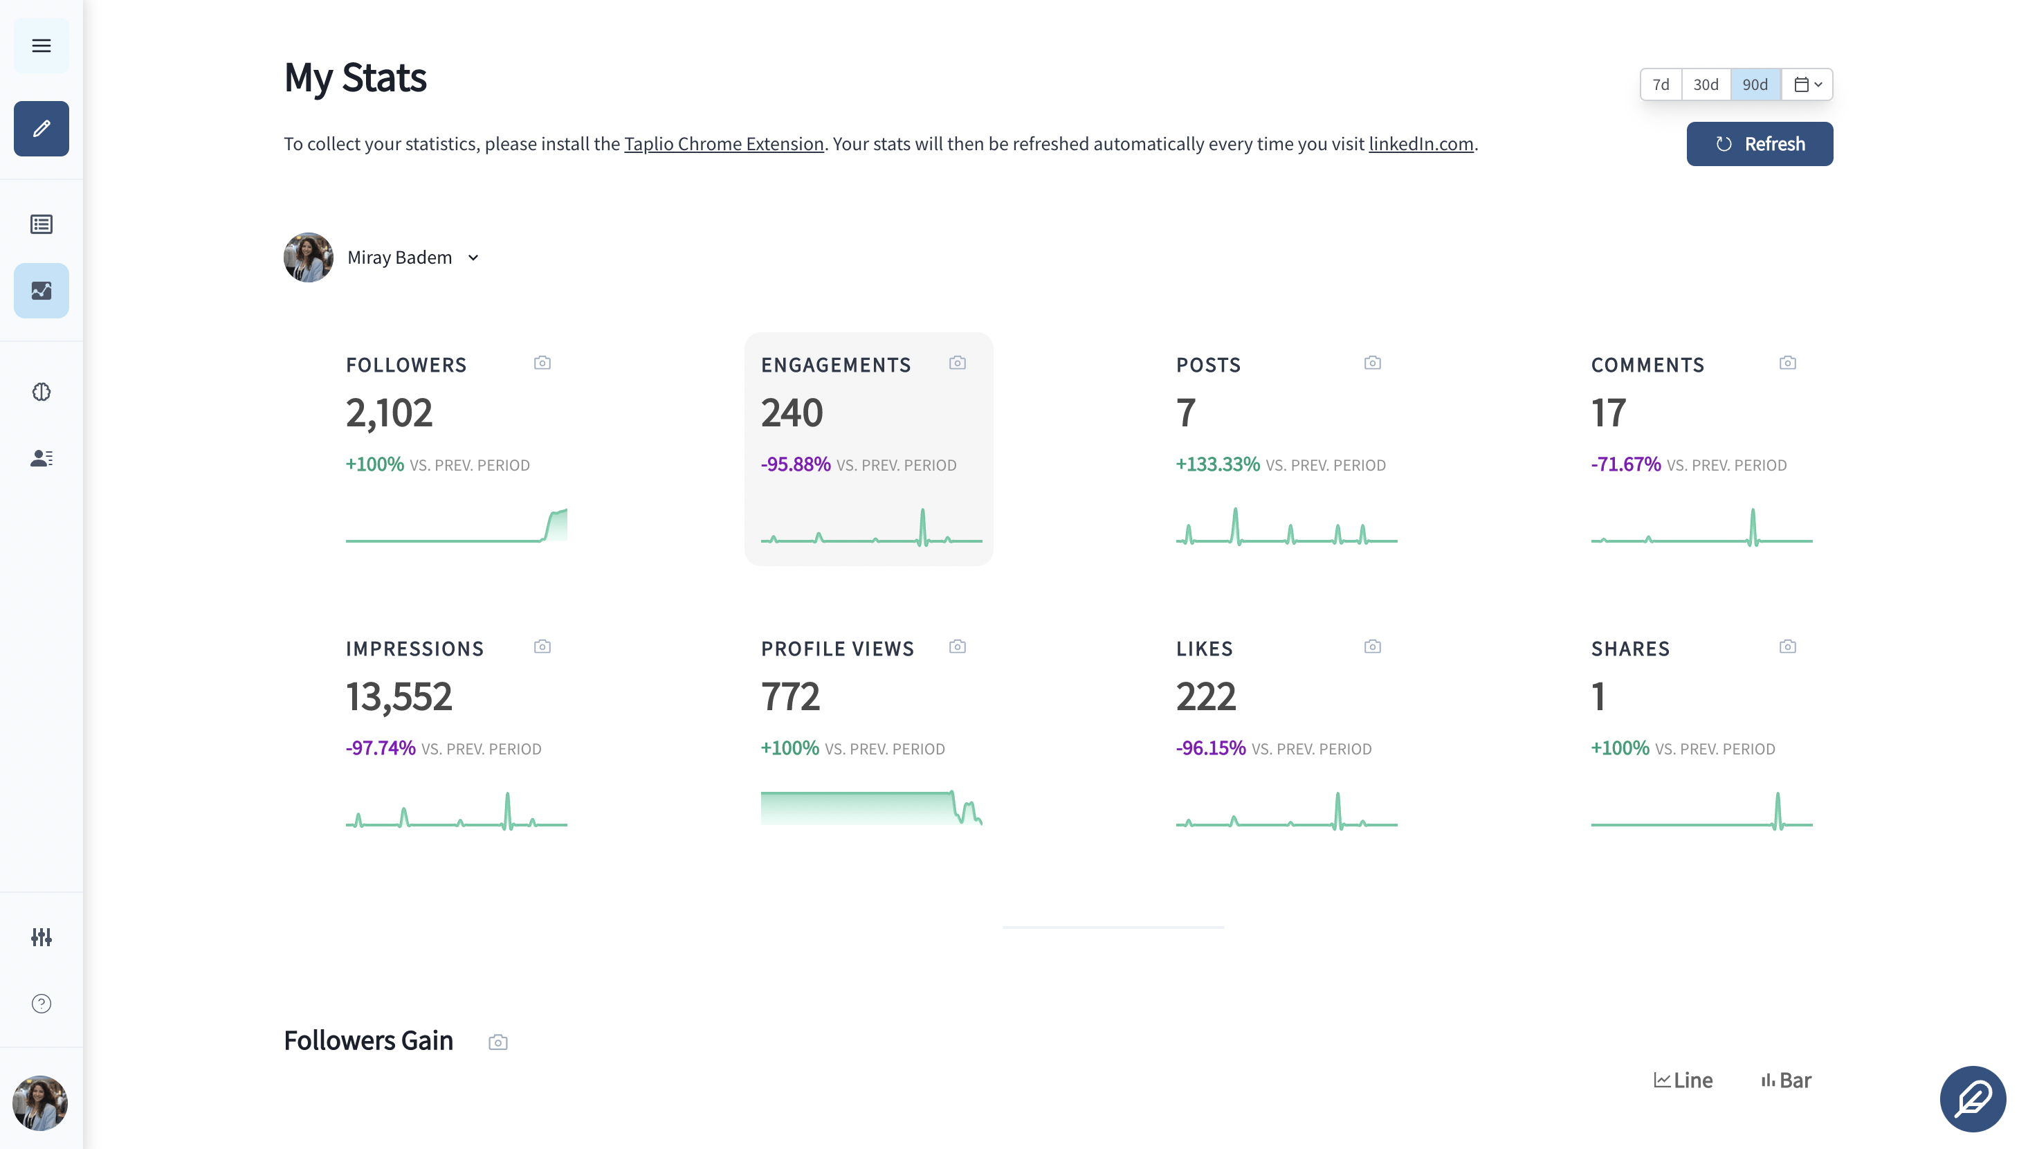Select the stats chart icon in sidebar
The width and height of the screenshot is (2019, 1149).
pyautogui.click(x=41, y=291)
